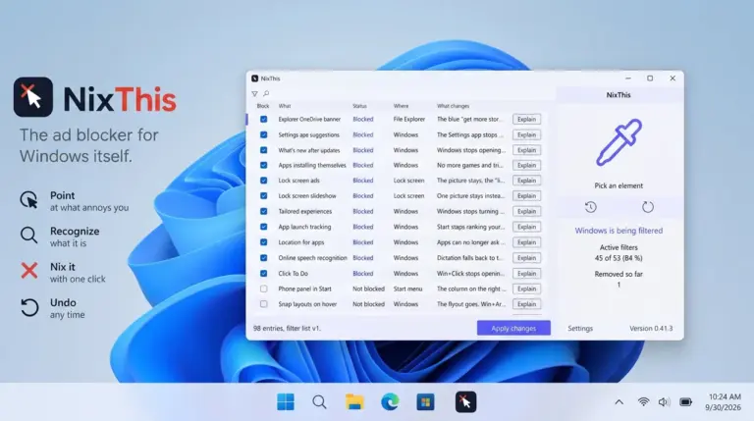The height and width of the screenshot is (421, 754).
Task: Click 'Active filters 45 of 53' text
Action: [x=619, y=253]
